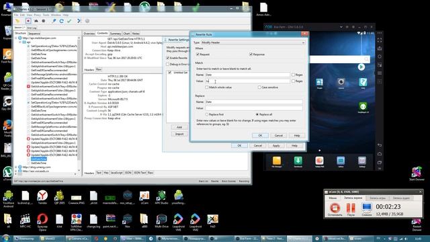Collapse the api folder tree node
Viewport: 430px width, 242px height.
20,42
